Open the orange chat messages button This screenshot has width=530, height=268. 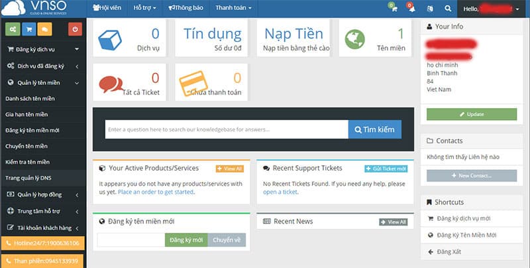tap(44, 29)
